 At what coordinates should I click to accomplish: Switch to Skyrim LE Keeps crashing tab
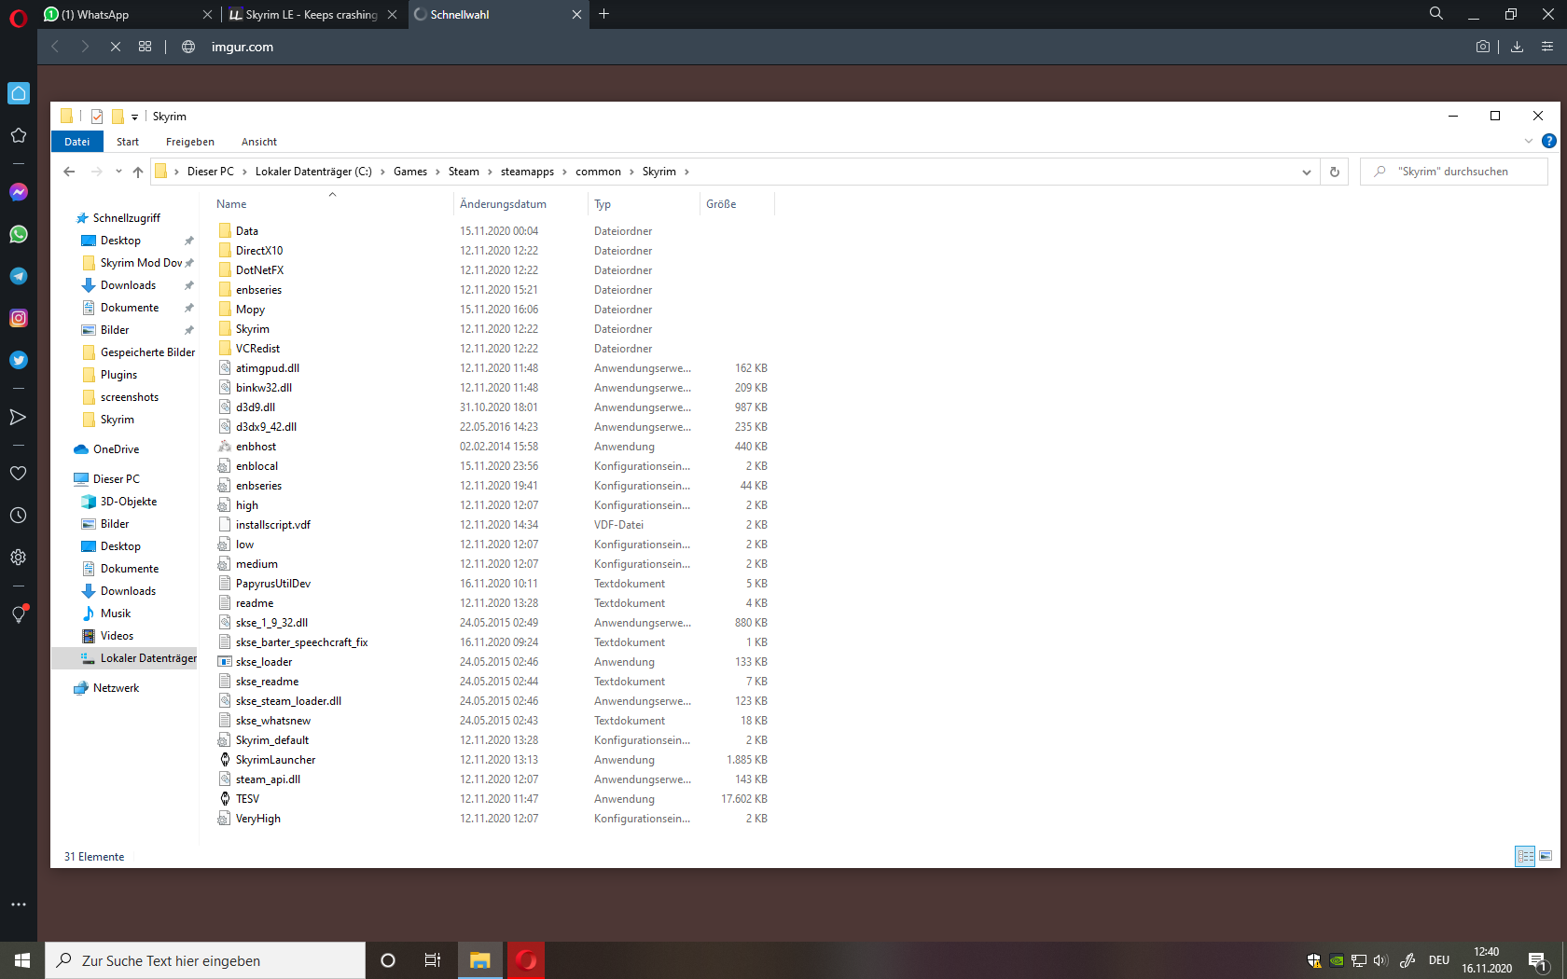click(x=312, y=14)
